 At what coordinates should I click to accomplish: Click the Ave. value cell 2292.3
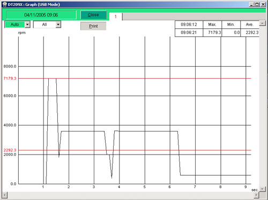pos(250,33)
